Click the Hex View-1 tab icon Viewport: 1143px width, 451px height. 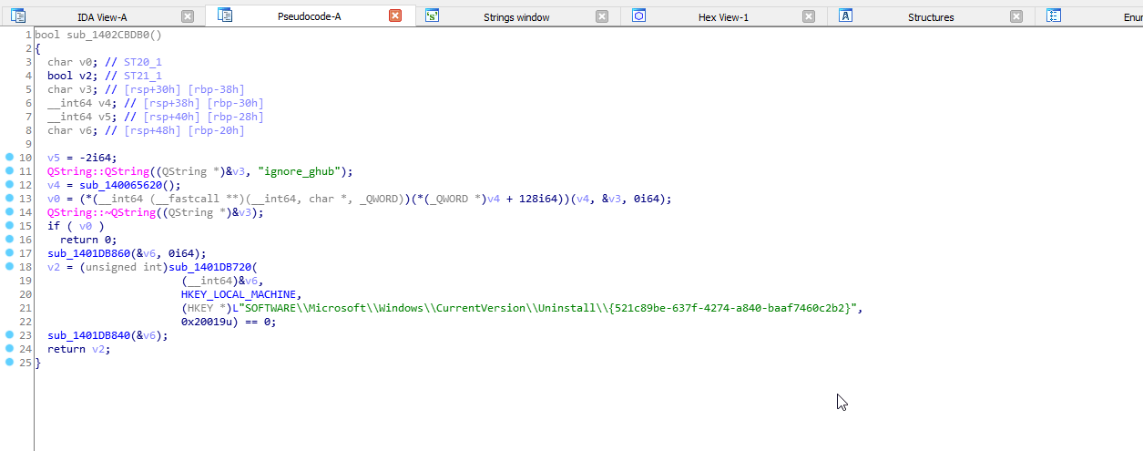(x=638, y=15)
